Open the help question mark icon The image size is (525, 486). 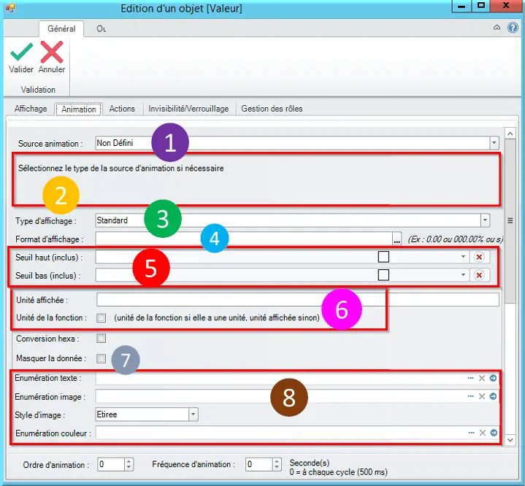click(x=513, y=28)
